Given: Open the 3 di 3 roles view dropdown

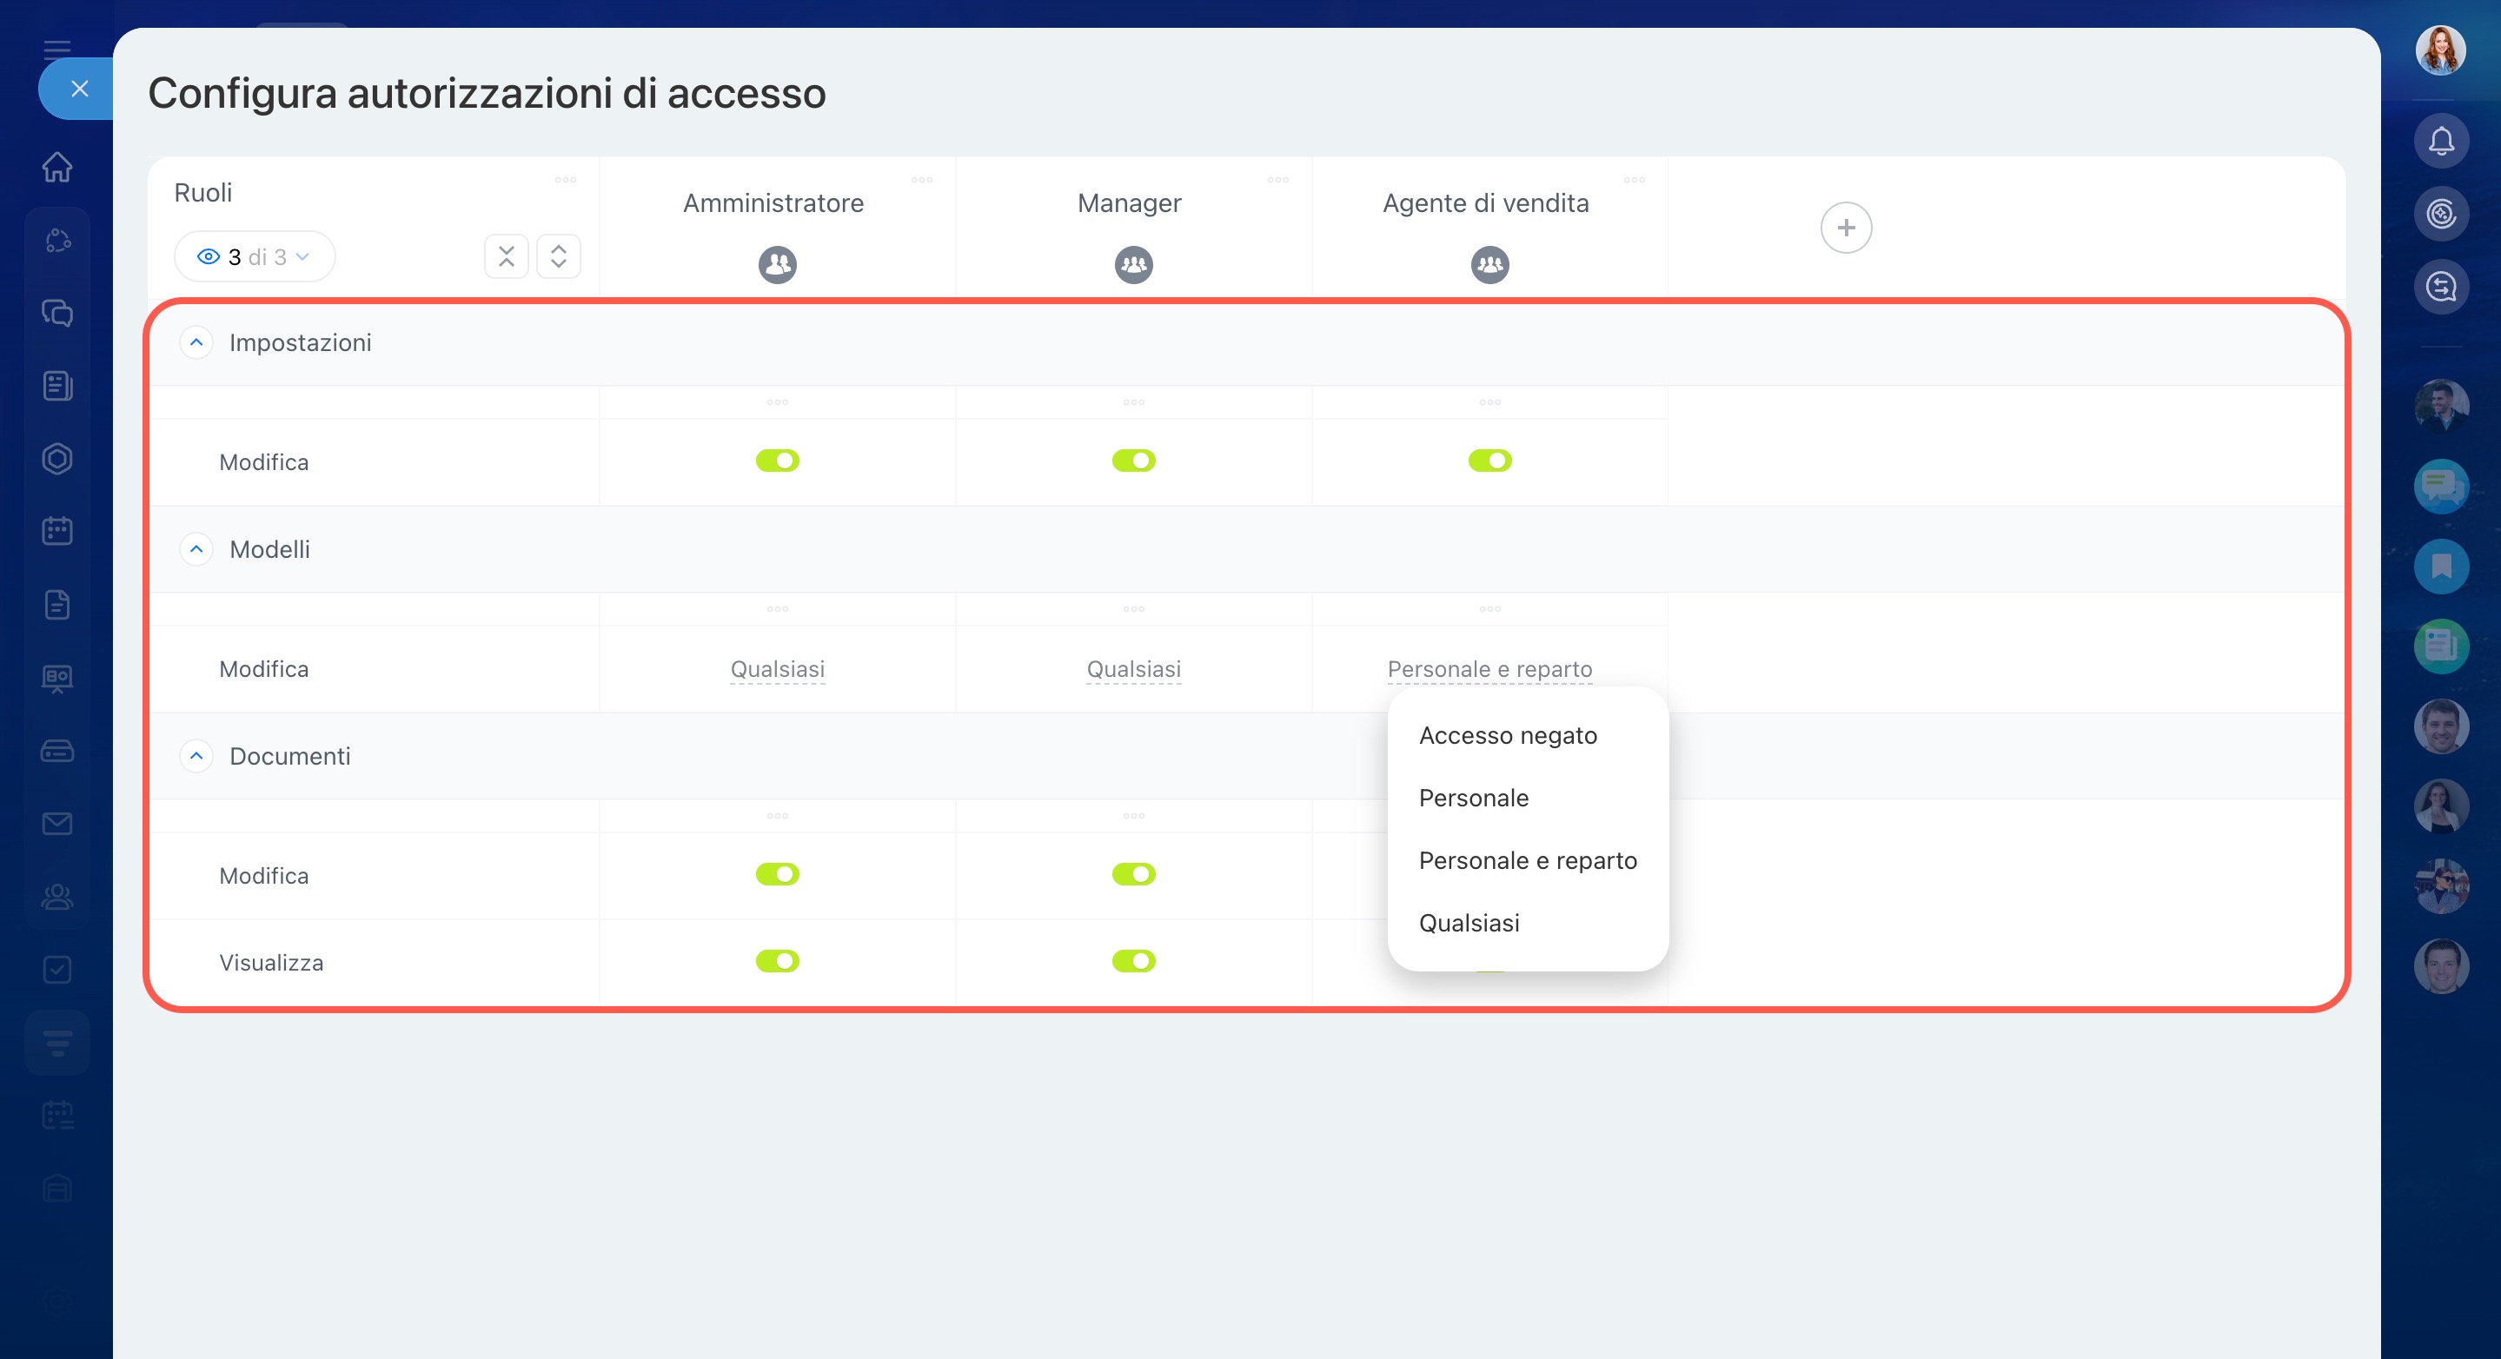Looking at the screenshot, I should tap(255, 256).
